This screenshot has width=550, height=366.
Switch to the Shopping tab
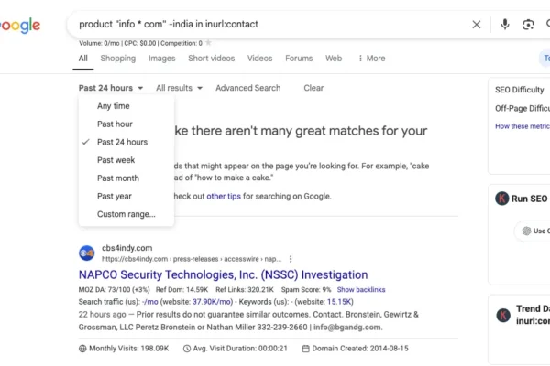pos(118,59)
